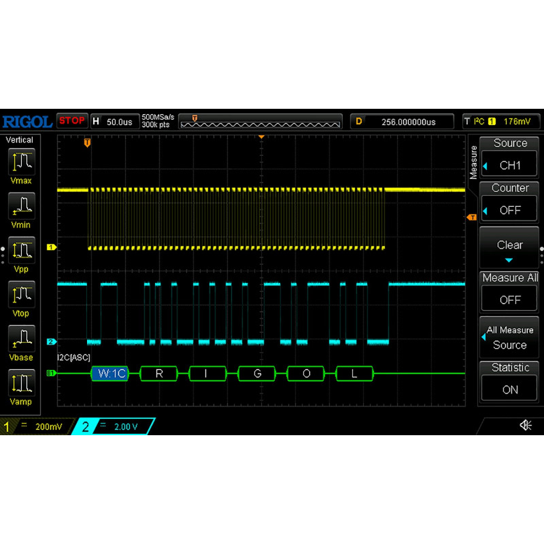Screen dimensions: 544x544
Task: Click the RIGOL logo
Action: coord(29,120)
